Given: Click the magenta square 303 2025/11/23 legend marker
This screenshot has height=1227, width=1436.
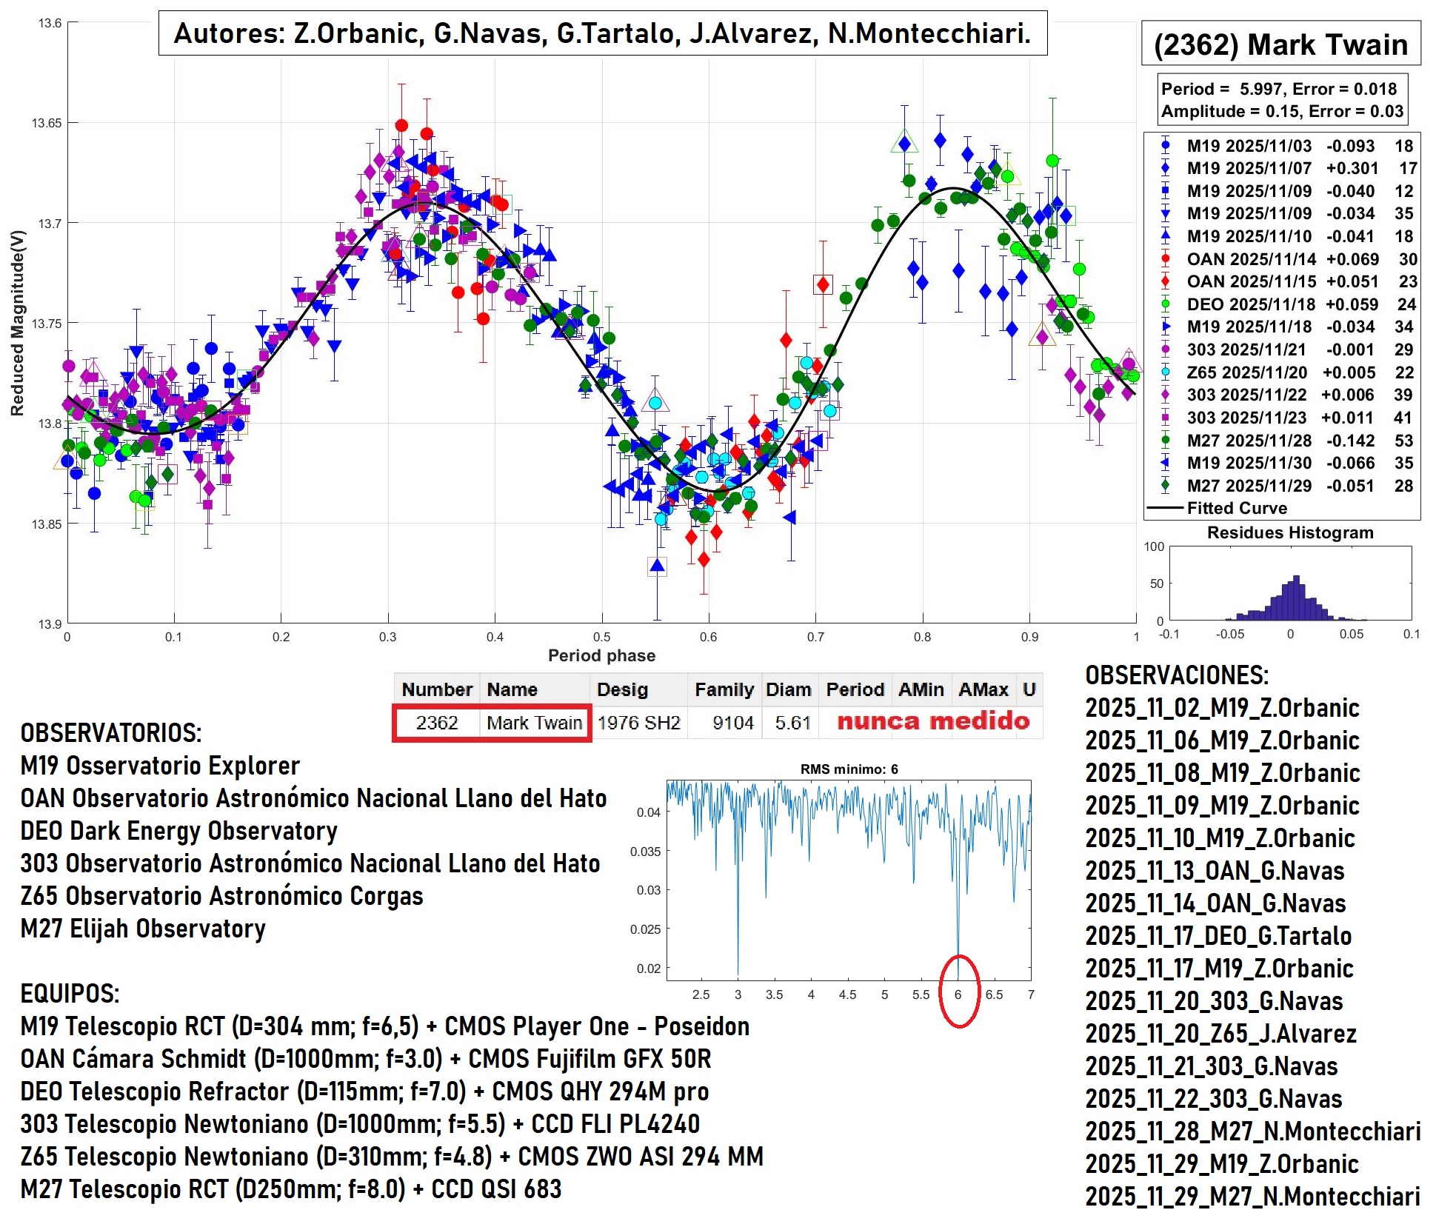Looking at the screenshot, I should click(1165, 418).
